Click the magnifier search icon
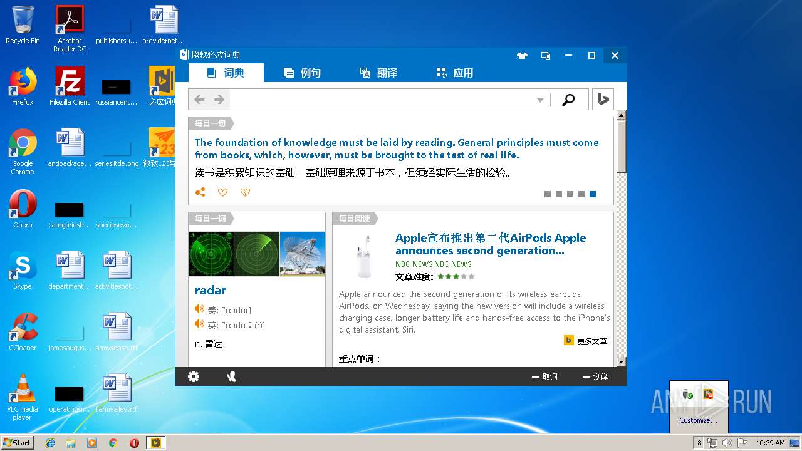The width and height of the screenshot is (802, 451). coord(569,100)
